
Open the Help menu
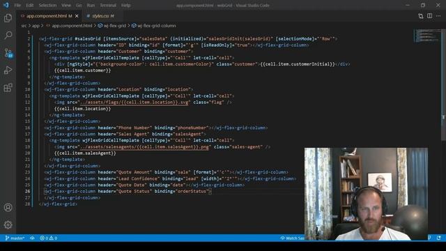[125, 5]
